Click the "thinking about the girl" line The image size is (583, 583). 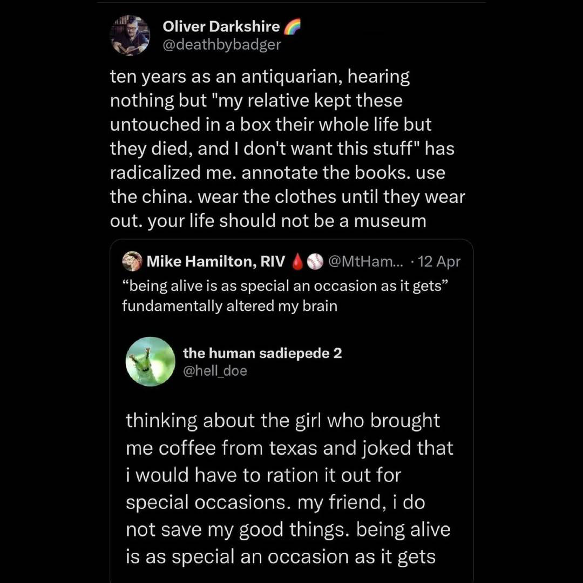(283, 421)
